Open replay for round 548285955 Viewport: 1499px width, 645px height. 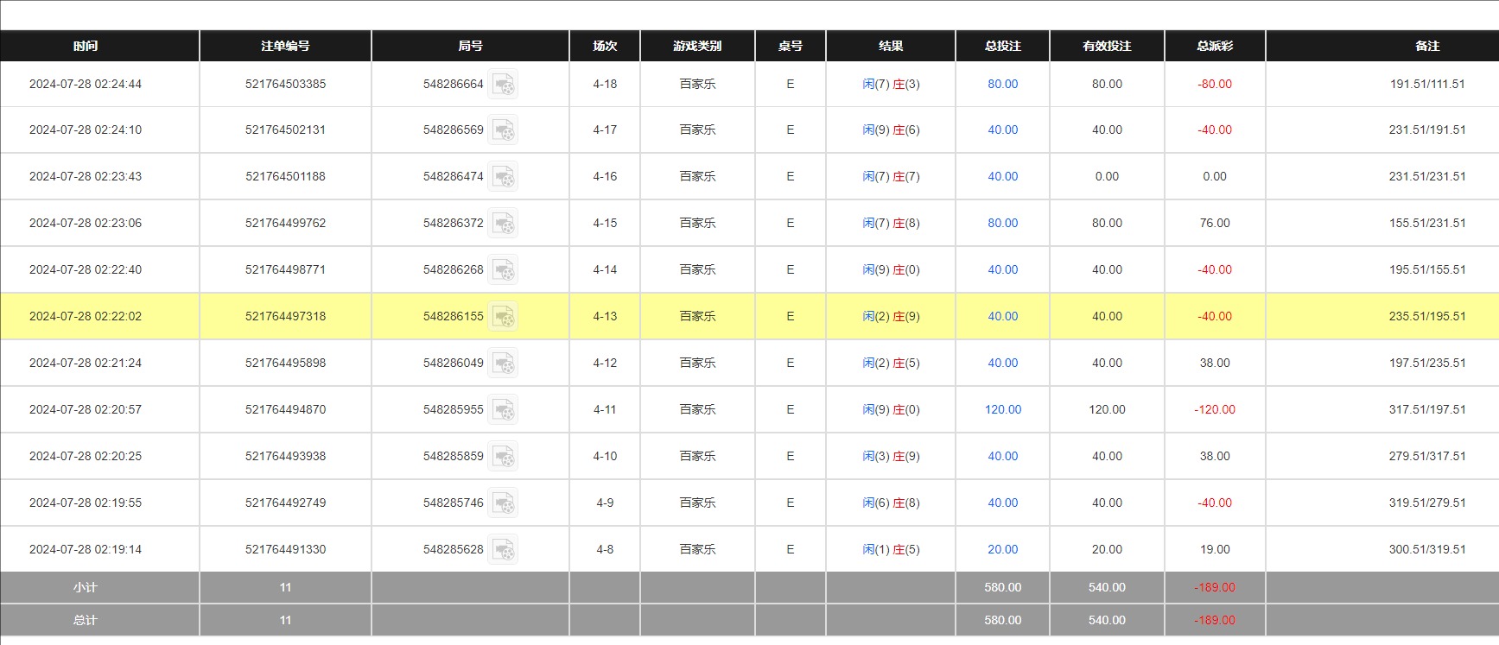(503, 410)
